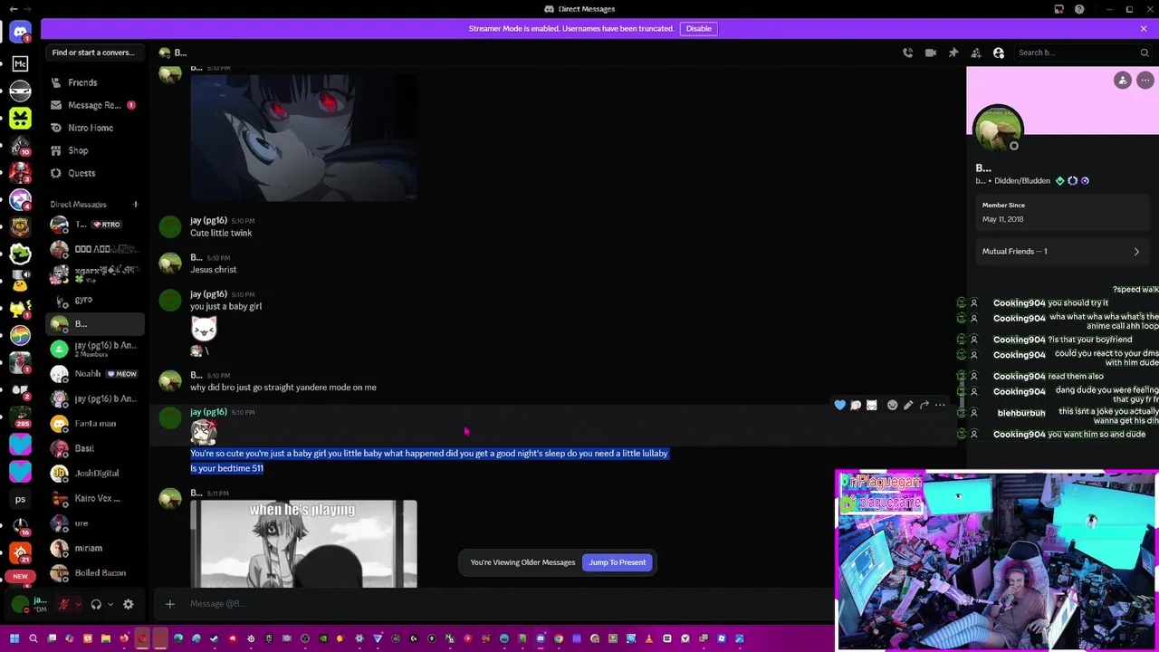Toggle the user profile panel icon
This screenshot has height=652, width=1159.
click(999, 53)
